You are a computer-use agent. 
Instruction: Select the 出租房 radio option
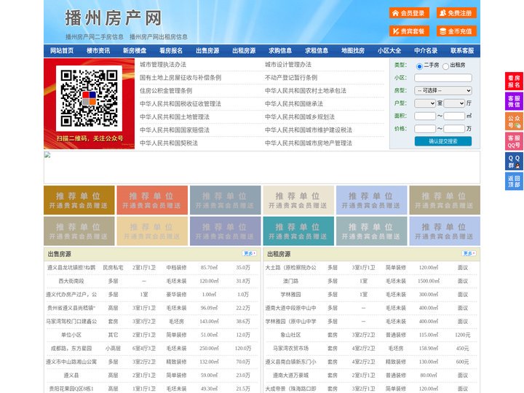tap(445, 66)
